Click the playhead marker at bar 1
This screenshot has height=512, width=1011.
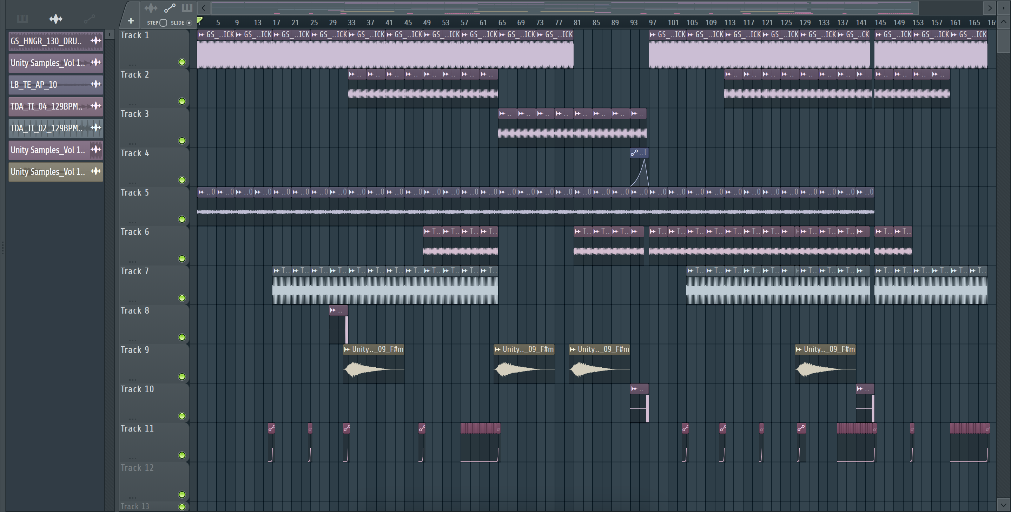point(200,20)
